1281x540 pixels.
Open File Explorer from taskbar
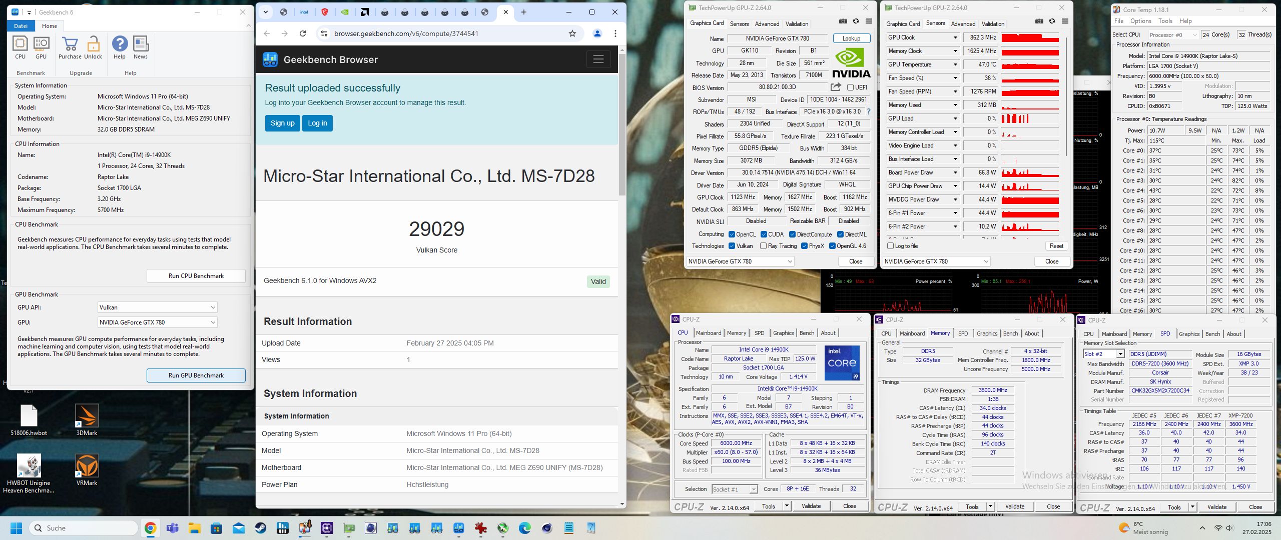point(194,528)
